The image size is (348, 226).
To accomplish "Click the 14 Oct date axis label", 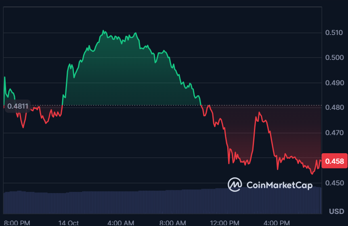I will coord(68,222).
